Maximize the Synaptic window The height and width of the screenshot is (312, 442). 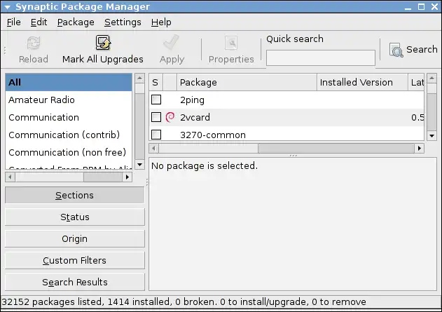point(421,7)
